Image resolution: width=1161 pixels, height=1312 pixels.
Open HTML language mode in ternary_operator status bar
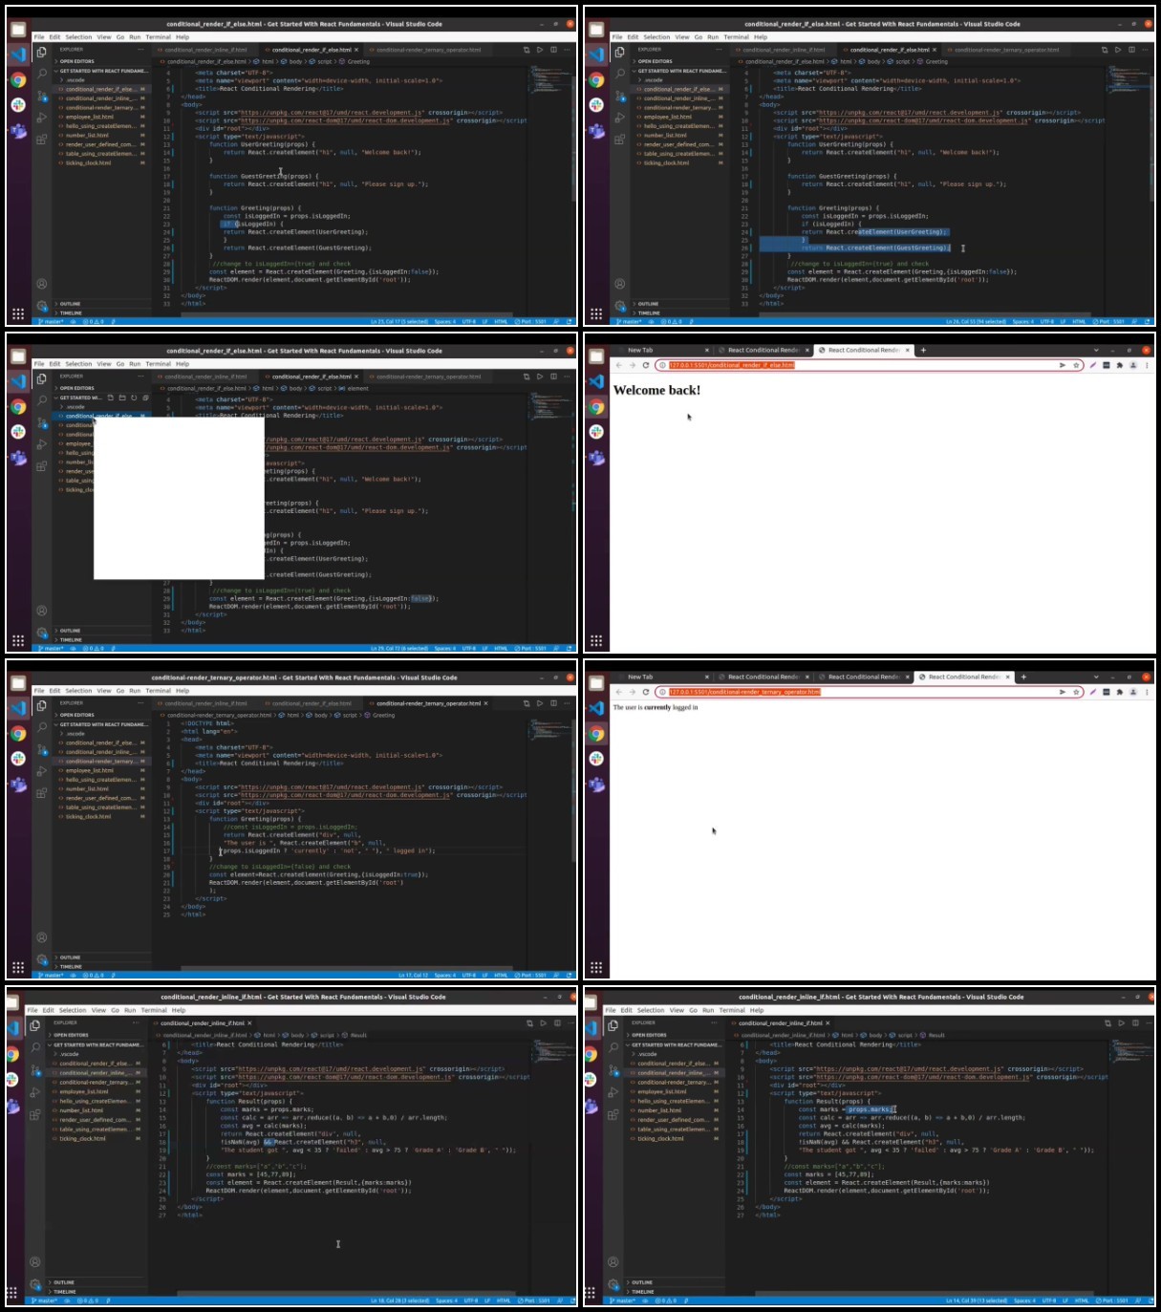point(501,976)
